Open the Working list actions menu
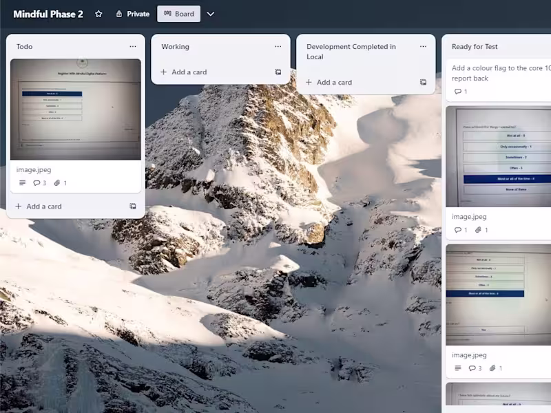This screenshot has height=413, width=551. [278, 46]
